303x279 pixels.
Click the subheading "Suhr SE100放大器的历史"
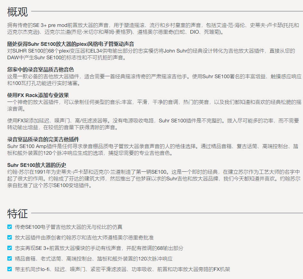coord(37,165)
